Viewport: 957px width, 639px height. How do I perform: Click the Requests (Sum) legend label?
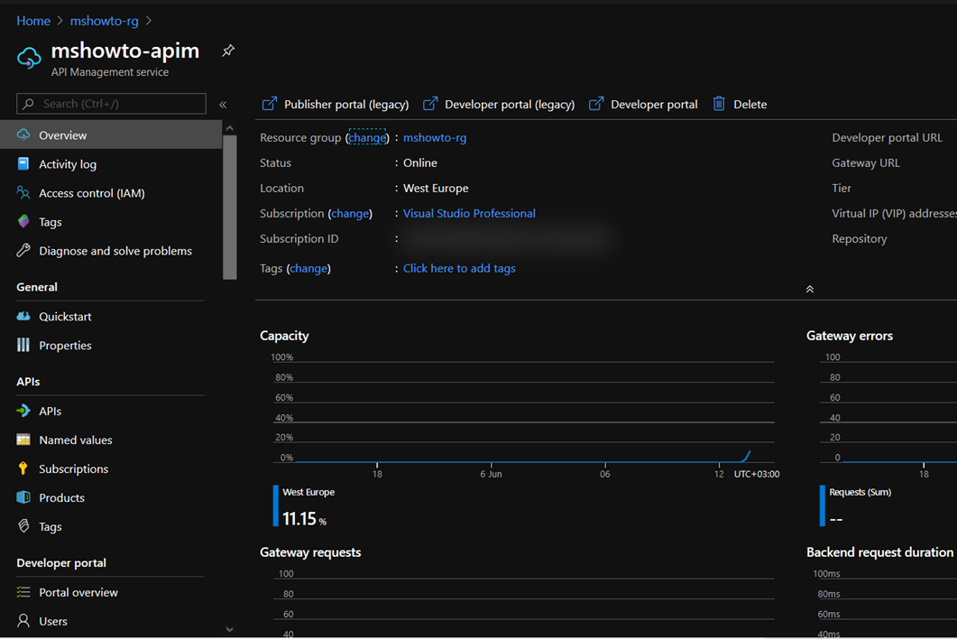(x=860, y=493)
